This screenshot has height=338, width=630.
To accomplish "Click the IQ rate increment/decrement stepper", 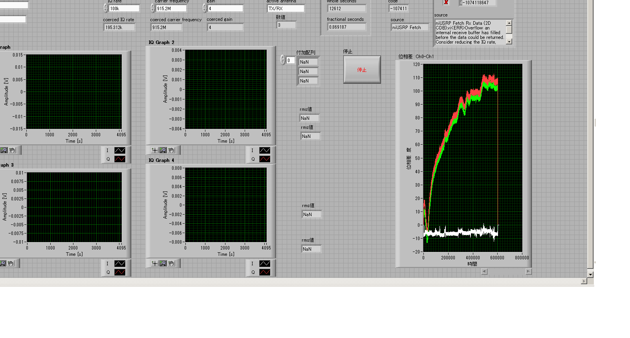I will pyautogui.click(x=106, y=8).
